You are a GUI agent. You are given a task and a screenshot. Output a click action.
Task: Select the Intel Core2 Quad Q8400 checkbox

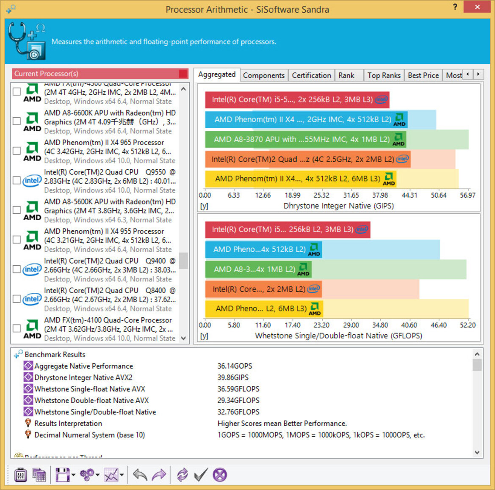pos(17,299)
